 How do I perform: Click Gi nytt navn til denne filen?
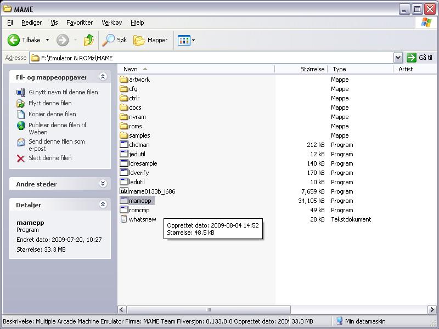63,92
